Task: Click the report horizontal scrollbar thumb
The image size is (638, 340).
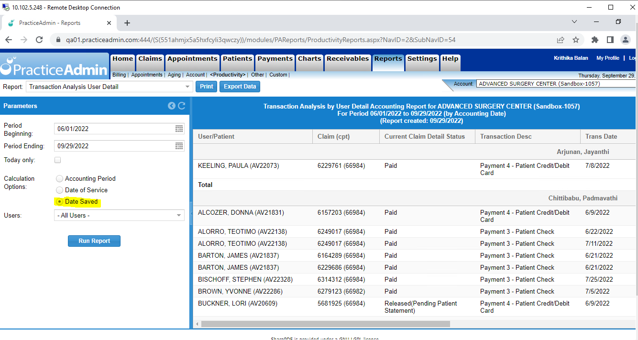Action: point(326,324)
